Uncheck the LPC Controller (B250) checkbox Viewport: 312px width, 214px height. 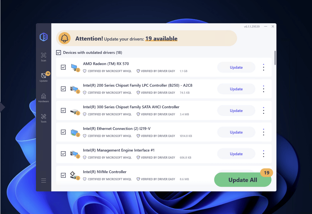click(63, 89)
